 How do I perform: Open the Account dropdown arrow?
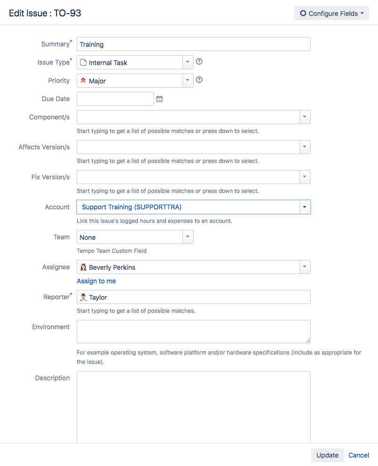click(x=305, y=207)
